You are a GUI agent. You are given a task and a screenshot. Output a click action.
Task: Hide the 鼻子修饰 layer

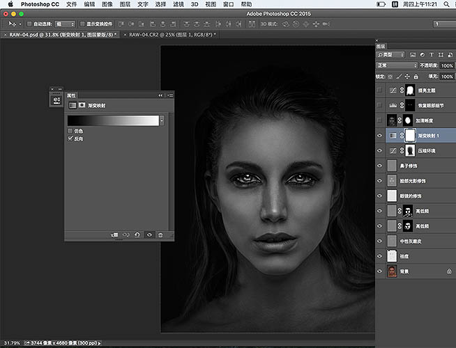[x=380, y=166]
